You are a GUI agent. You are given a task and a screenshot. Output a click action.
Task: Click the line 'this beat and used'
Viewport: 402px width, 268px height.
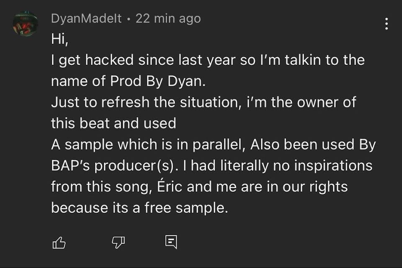pos(113,123)
